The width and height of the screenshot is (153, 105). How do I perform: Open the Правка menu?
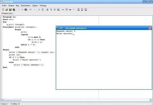tap(11, 6)
